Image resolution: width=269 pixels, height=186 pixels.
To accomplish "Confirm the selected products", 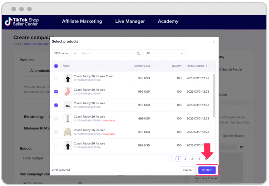I will point(207,170).
